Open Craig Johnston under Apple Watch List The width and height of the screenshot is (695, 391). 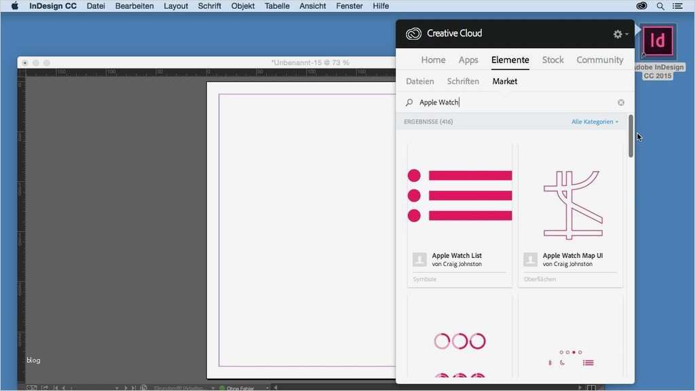point(457,264)
